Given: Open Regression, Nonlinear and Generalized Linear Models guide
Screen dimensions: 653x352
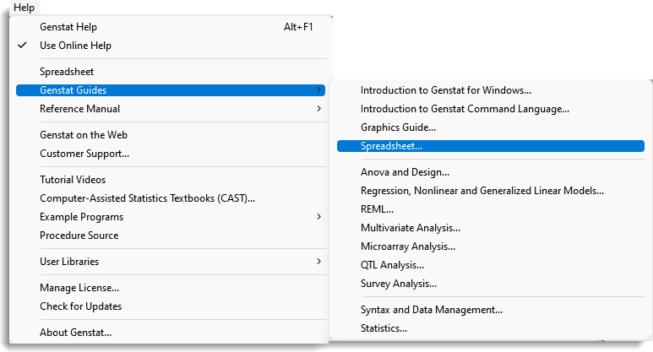Looking at the screenshot, I should pos(491,191).
